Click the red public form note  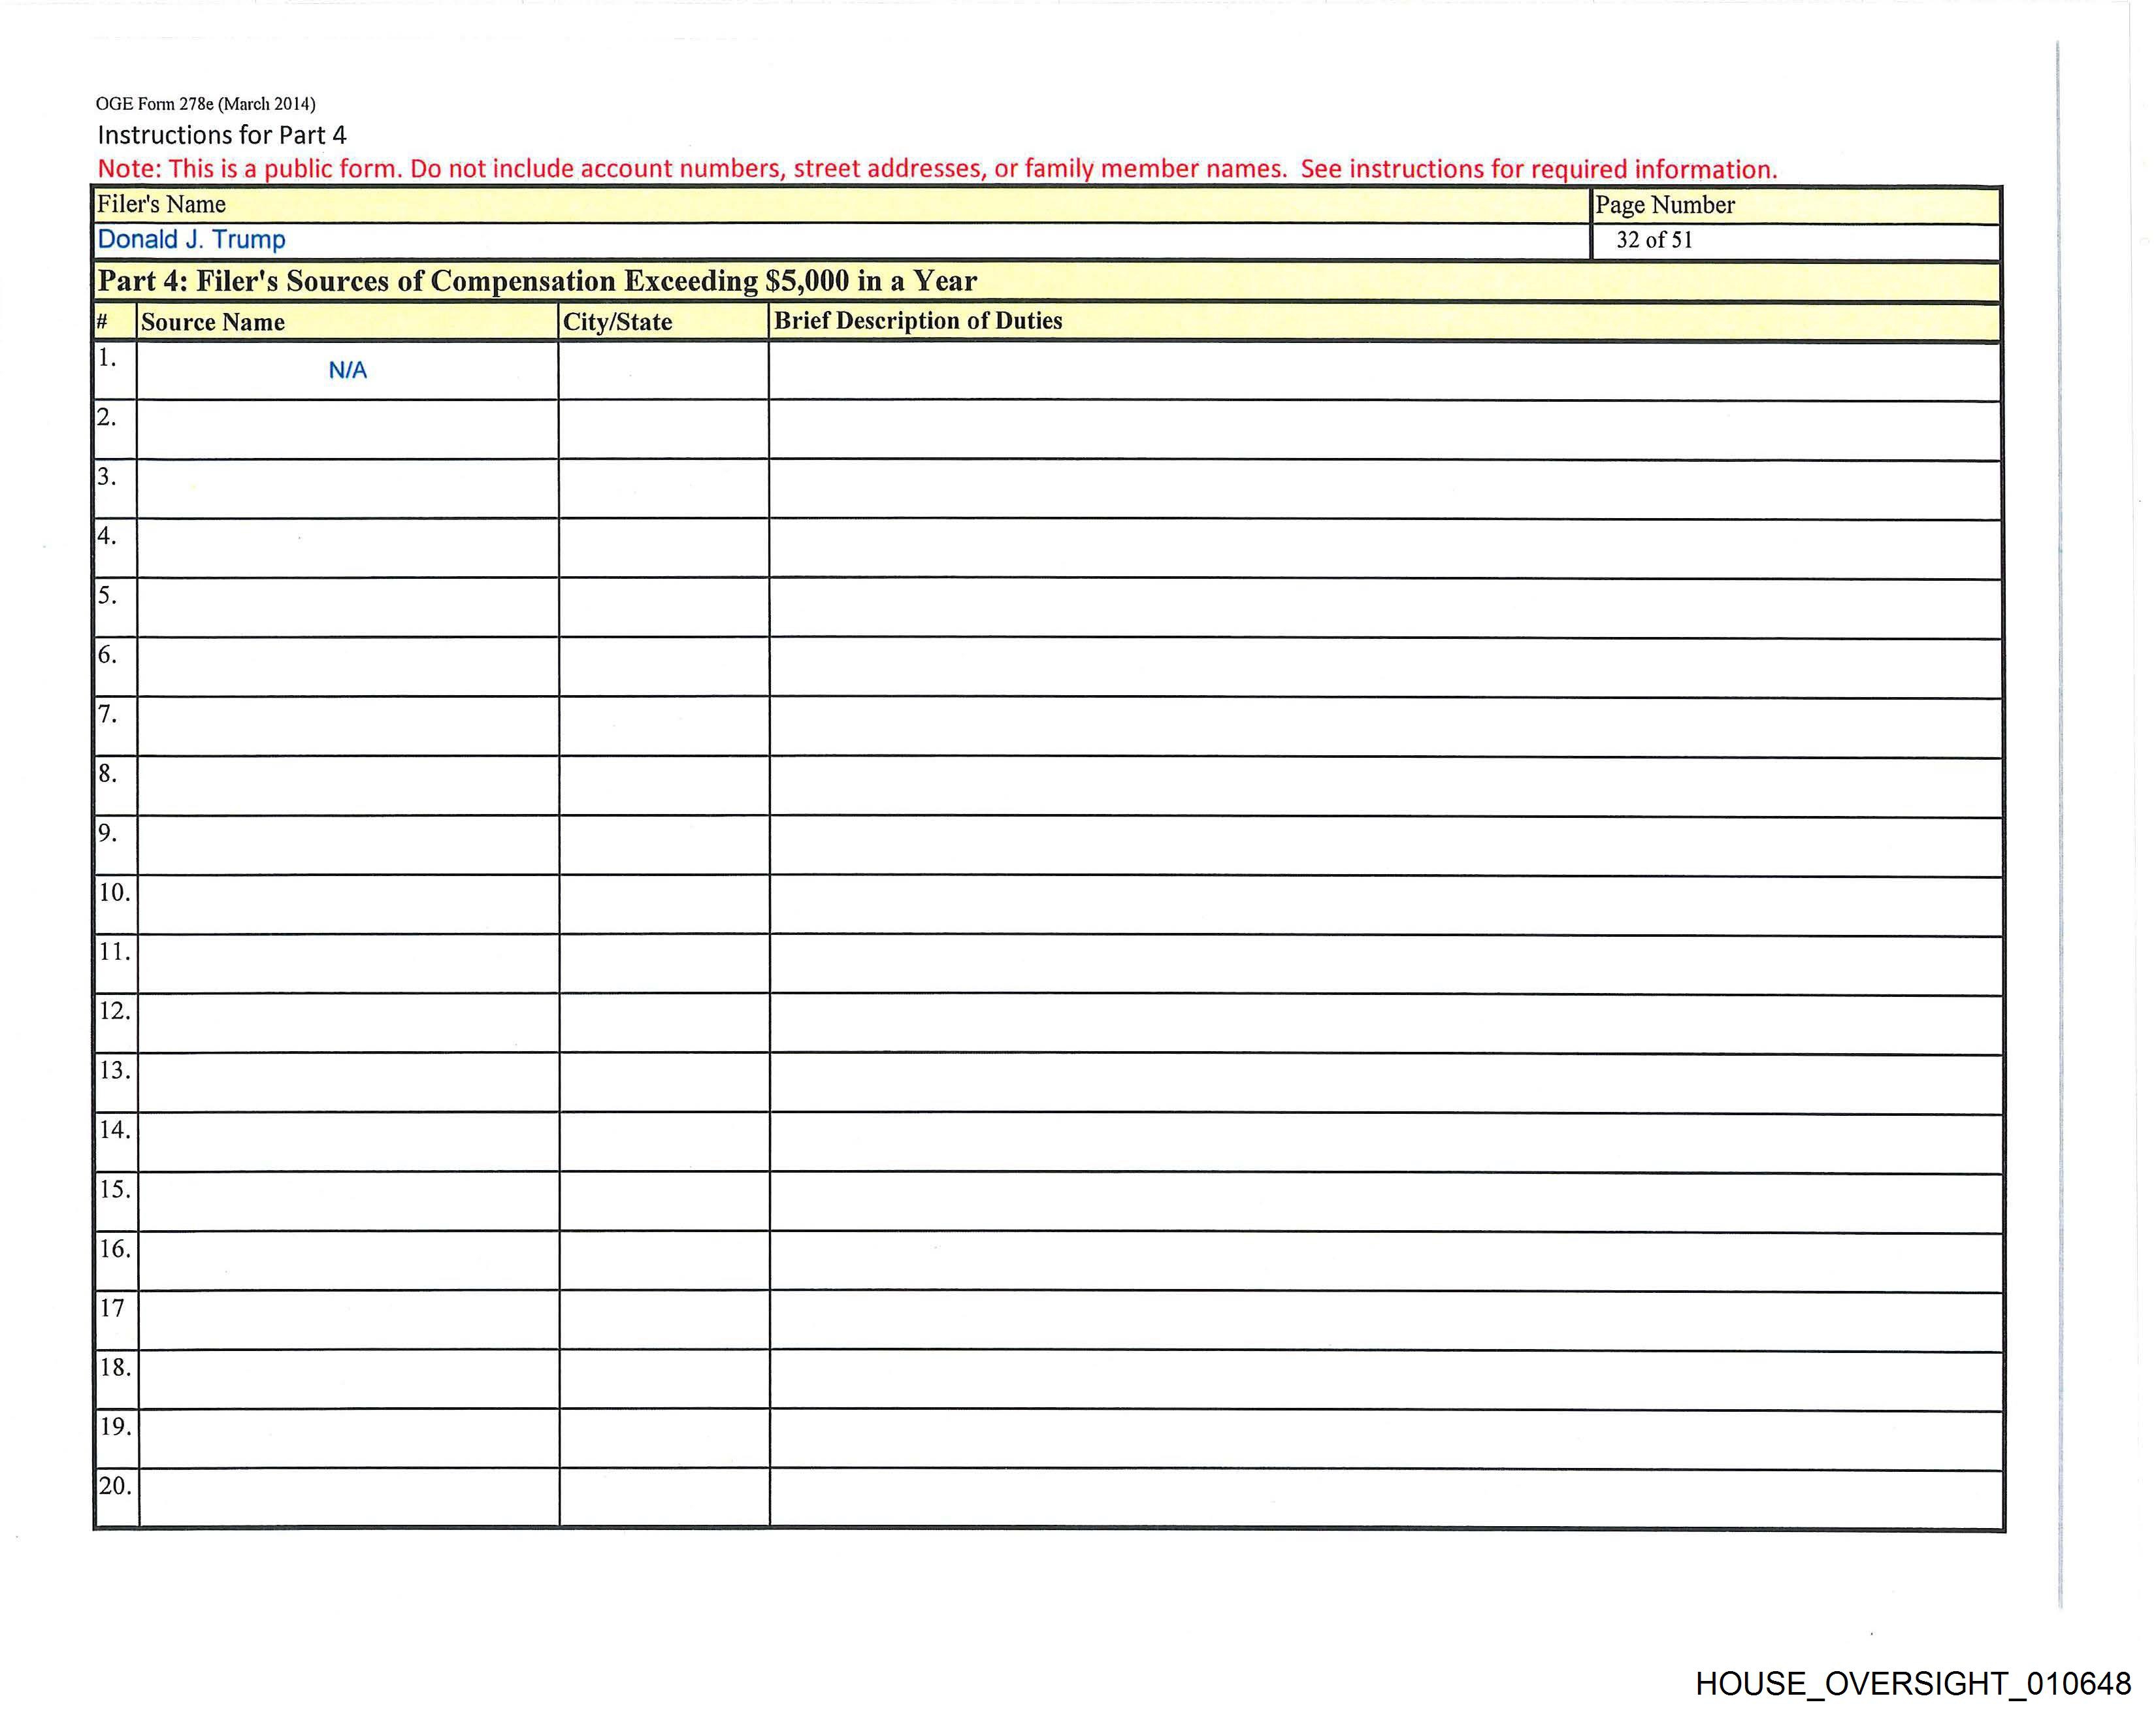tap(937, 168)
